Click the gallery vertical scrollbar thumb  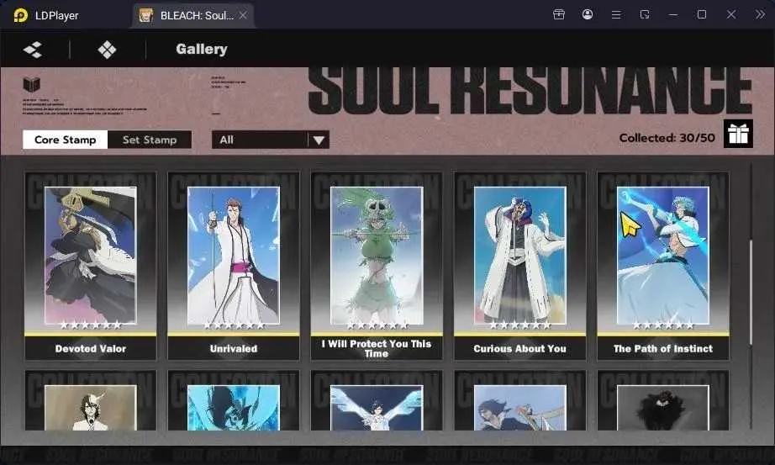click(751, 292)
